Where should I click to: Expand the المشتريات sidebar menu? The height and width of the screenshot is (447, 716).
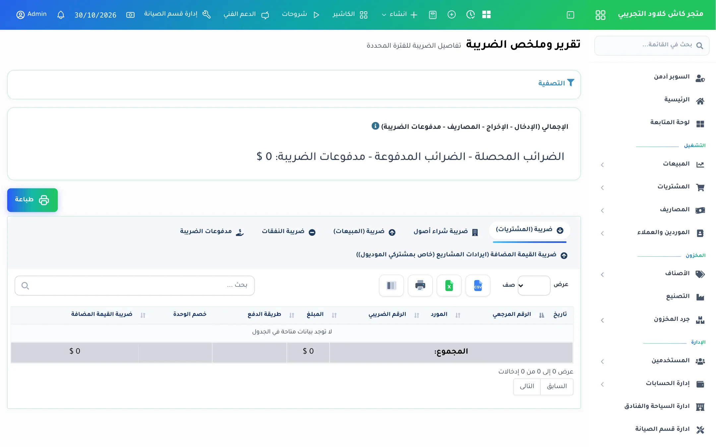point(652,187)
